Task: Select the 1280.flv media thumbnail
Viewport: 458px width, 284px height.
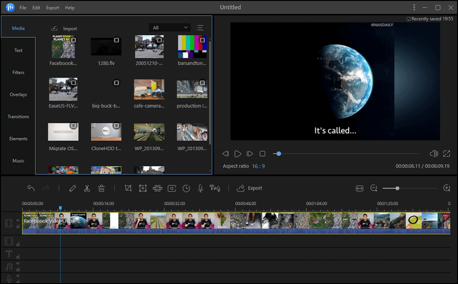Action: tap(106, 47)
